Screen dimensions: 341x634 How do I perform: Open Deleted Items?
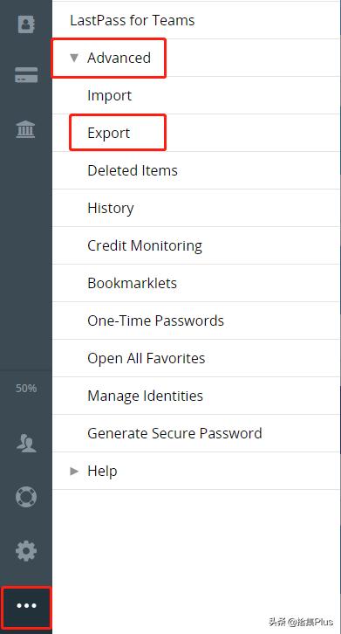[196, 170]
